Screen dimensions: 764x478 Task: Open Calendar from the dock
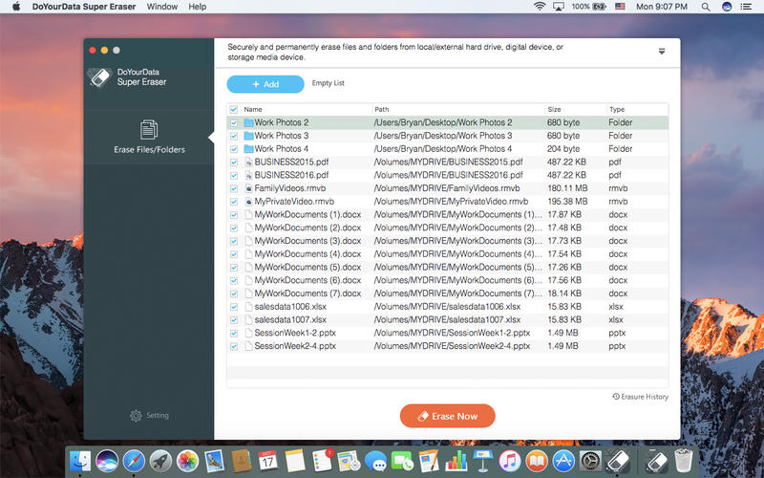(x=267, y=461)
